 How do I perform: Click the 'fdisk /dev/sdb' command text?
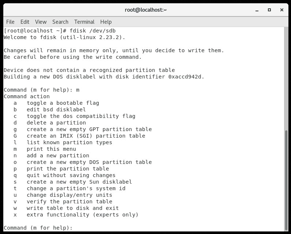coord(92,31)
